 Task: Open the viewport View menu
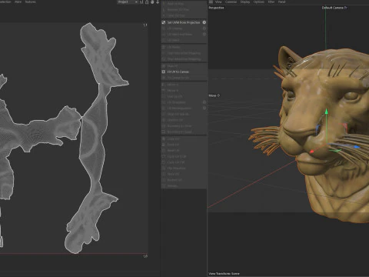218,2
